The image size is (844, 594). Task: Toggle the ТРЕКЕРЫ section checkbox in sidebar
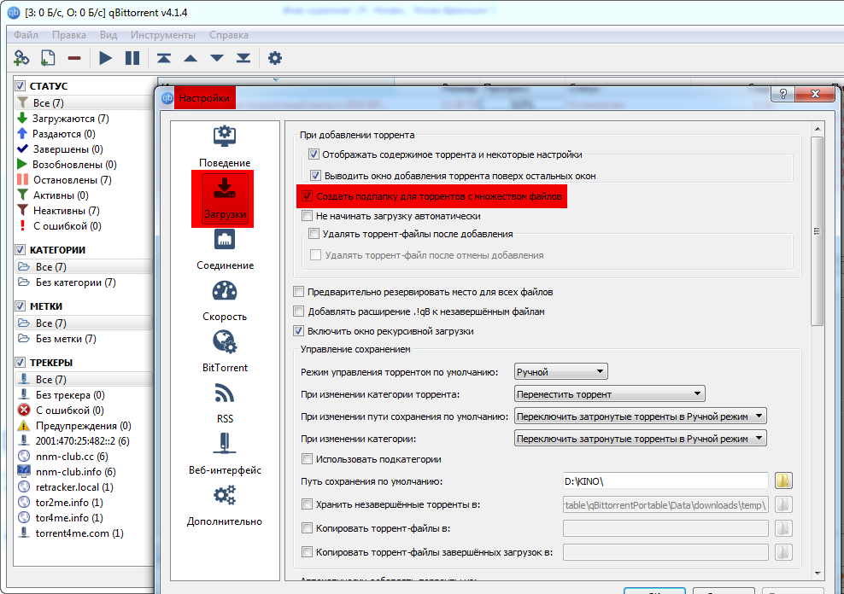coord(21,363)
